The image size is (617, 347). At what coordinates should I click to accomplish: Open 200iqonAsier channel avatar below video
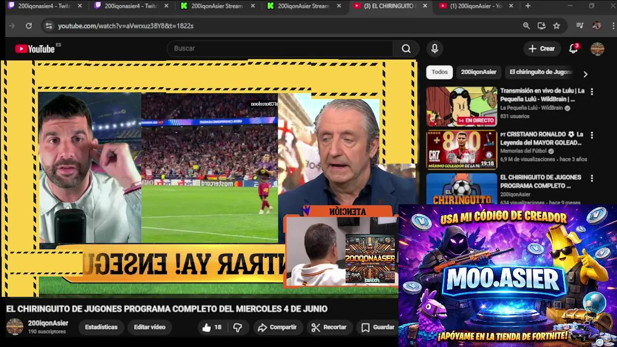pyautogui.click(x=14, y=327)
